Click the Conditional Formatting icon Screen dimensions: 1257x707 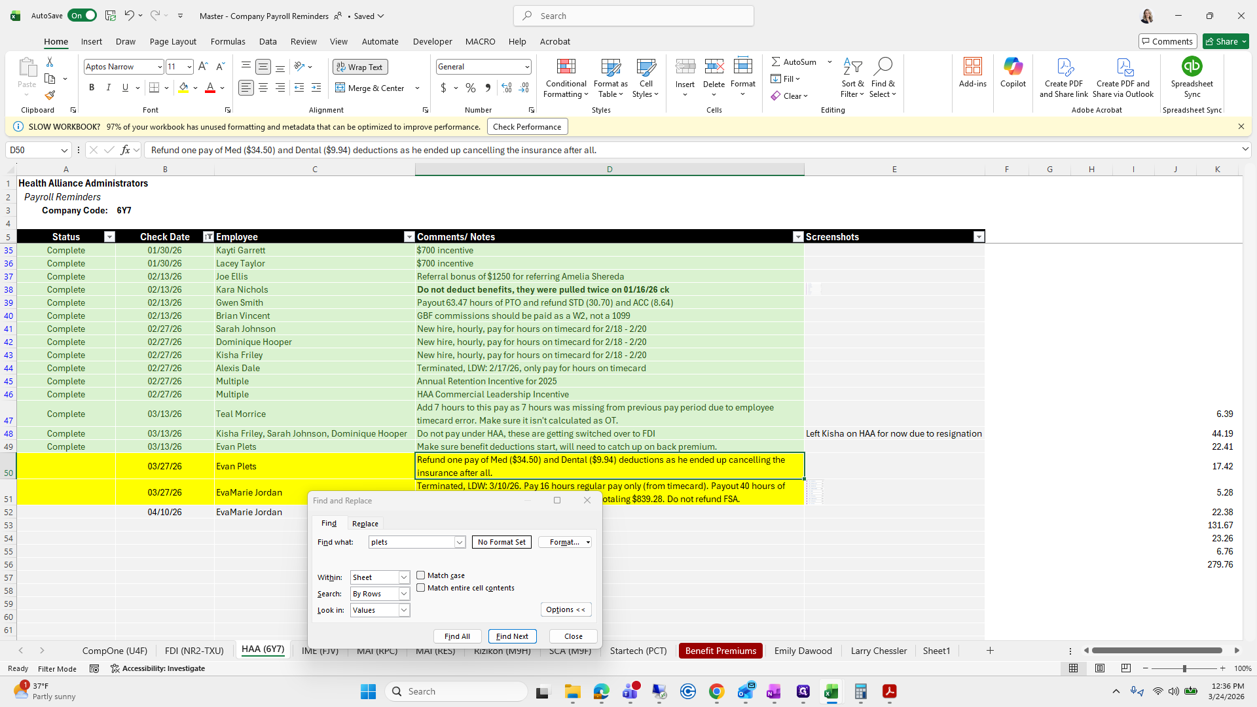click(x=566, y=67)
